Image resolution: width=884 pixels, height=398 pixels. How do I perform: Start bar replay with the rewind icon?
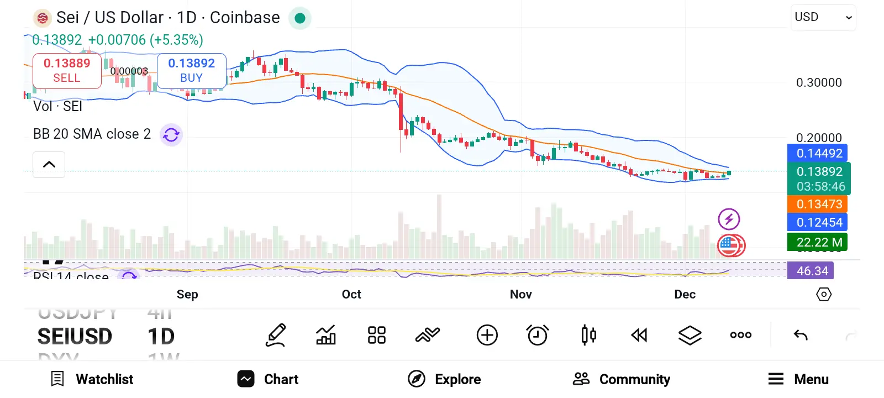click(x=639, y=335)
